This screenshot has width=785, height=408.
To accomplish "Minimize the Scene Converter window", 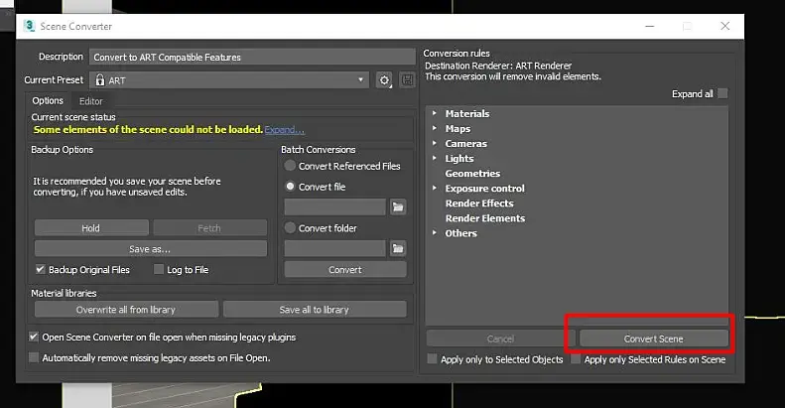I will coord(650,26).
